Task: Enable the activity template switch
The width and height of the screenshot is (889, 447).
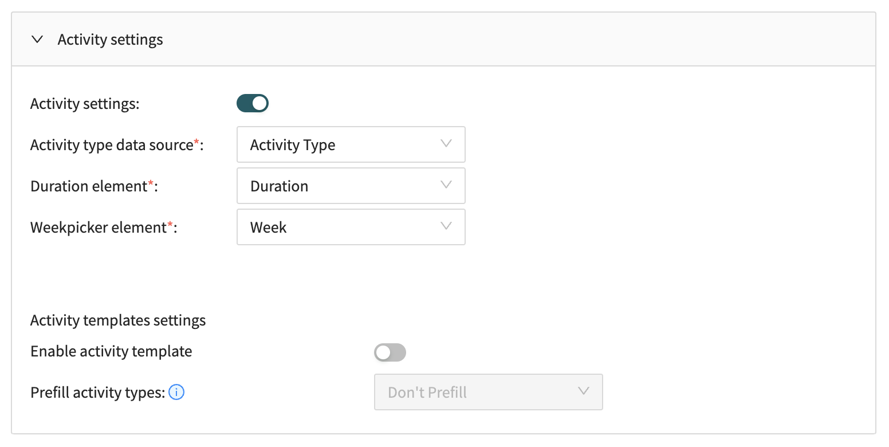Action: pyautogui.click(x=390, y=352)
